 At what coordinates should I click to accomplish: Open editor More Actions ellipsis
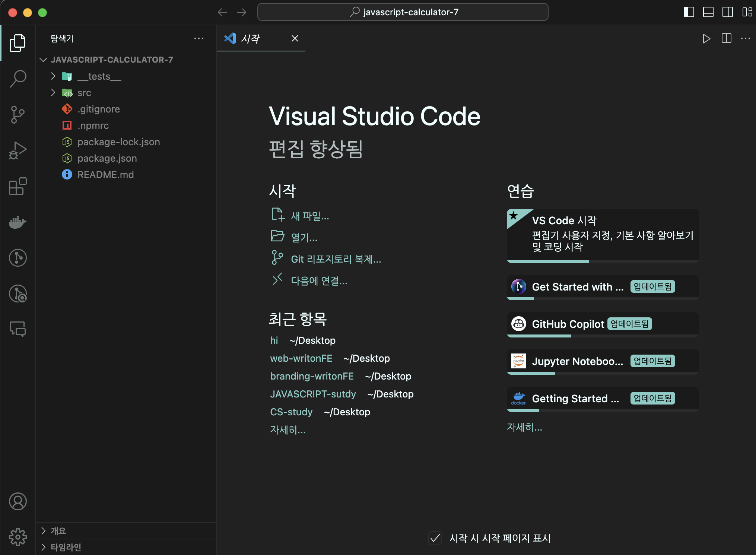[746, 38]
